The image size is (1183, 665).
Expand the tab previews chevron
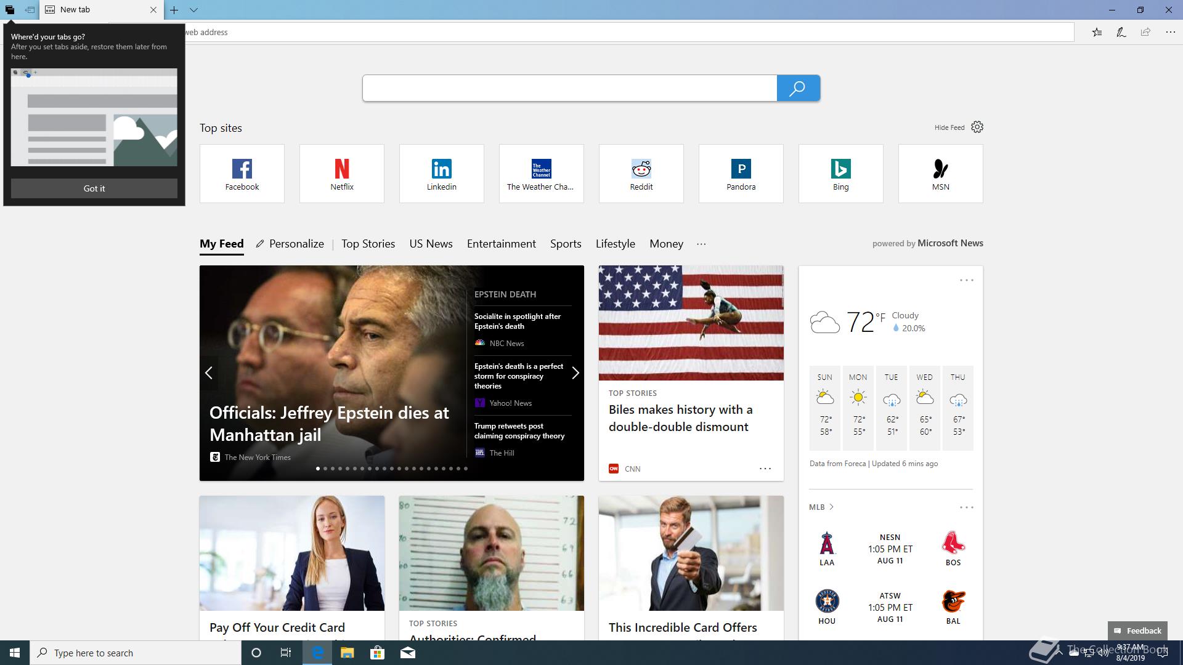coord(193,10)
